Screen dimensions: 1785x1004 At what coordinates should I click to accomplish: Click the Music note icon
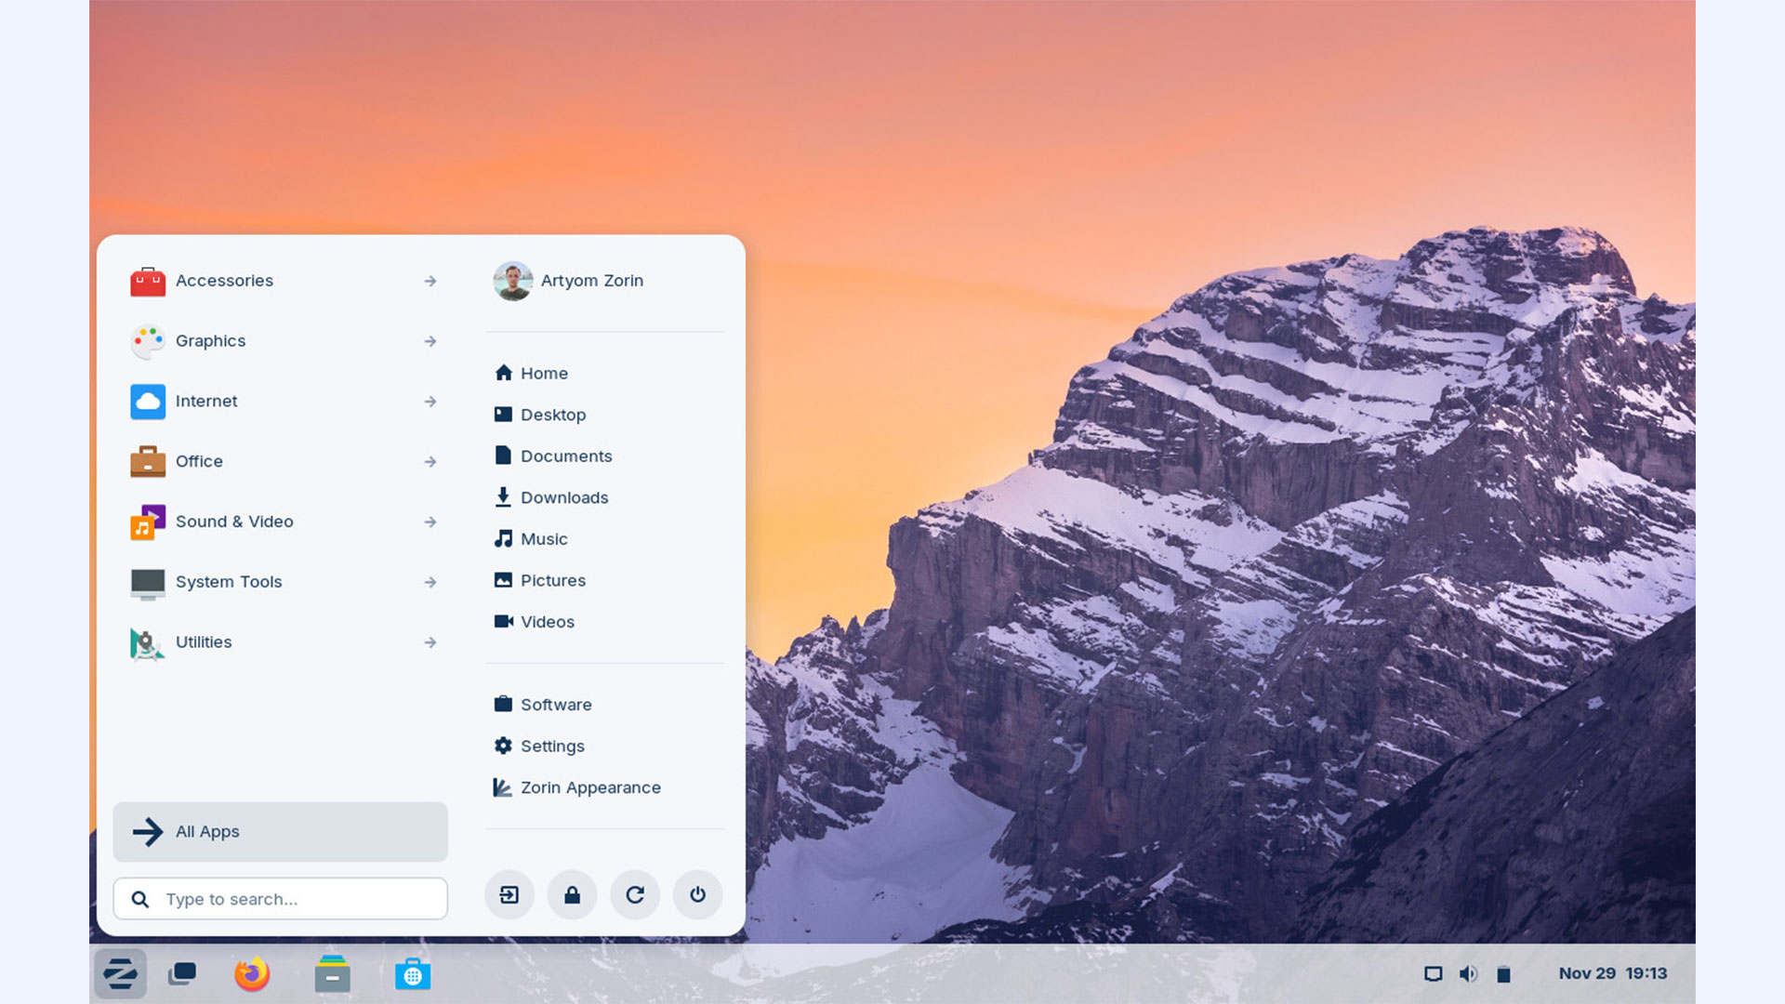tap(503, 539)
